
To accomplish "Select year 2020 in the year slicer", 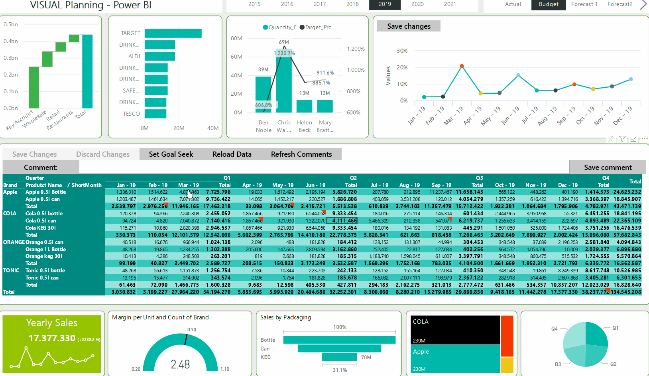I will tap(417, 4).
